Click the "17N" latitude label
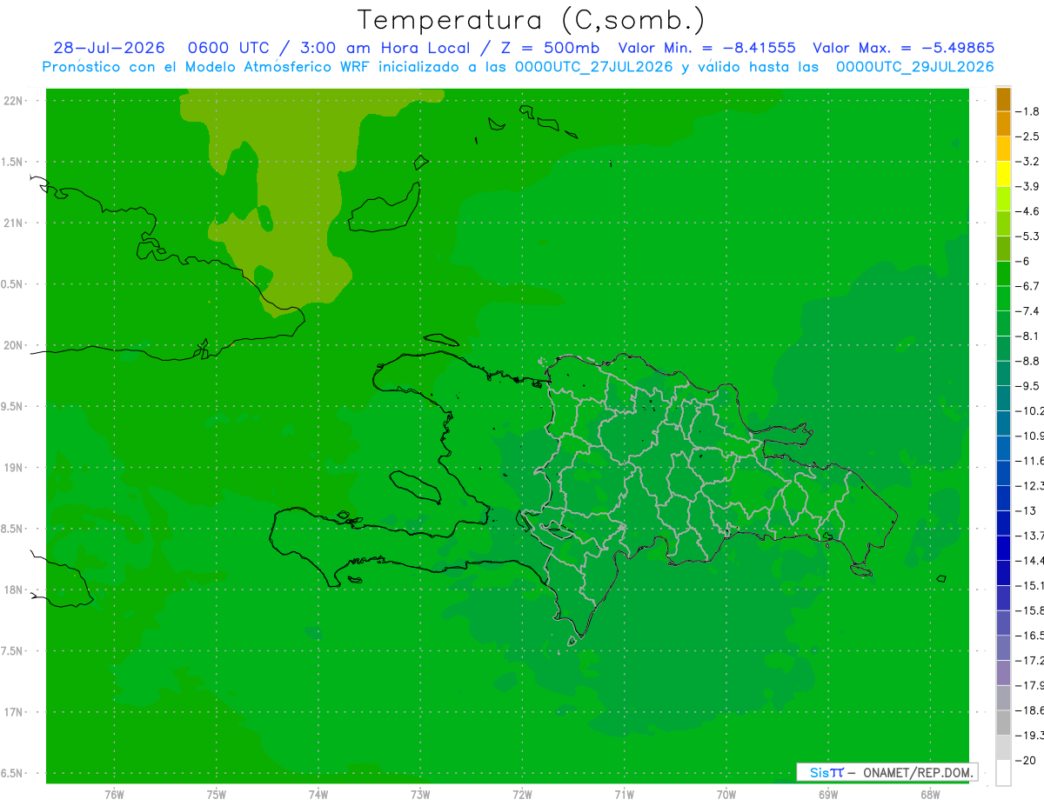1044x806 pixels. 13,712
